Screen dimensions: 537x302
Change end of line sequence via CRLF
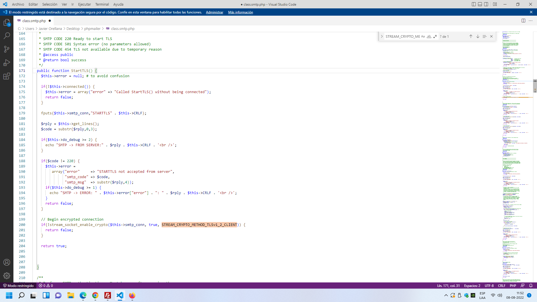(x=502, y=286)
